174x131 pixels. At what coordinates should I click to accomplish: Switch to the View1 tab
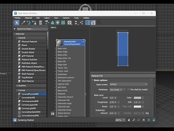[x=53, y=27]
